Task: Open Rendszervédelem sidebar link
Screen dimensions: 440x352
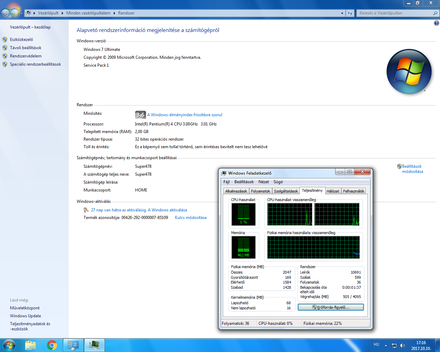Action: click(26, 56)
